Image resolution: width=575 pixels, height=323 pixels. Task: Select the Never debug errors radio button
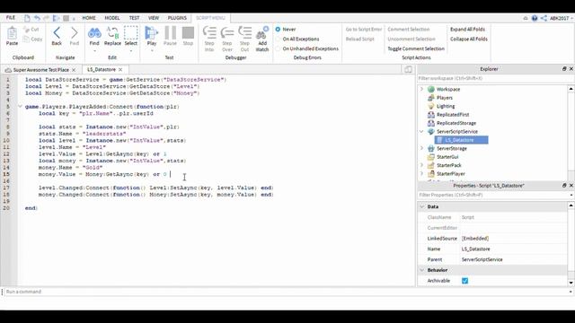pyautogui.click(x=278, y=29)
